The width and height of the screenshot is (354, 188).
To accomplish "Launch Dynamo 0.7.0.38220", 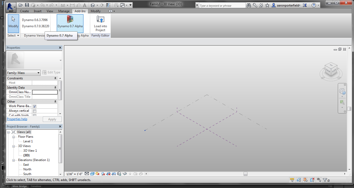I will (x=36, y=26).
